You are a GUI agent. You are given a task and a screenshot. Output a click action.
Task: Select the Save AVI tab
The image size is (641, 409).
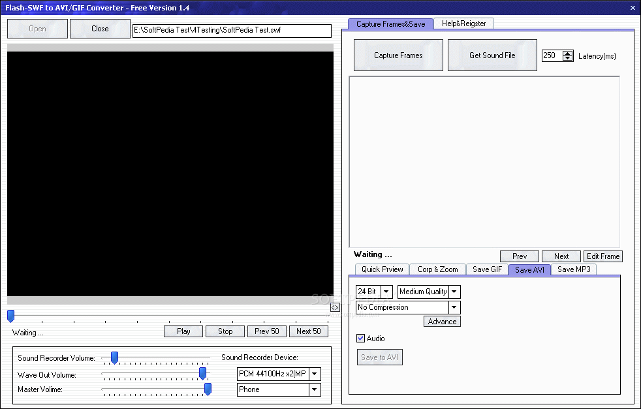(x=529, y=269)
